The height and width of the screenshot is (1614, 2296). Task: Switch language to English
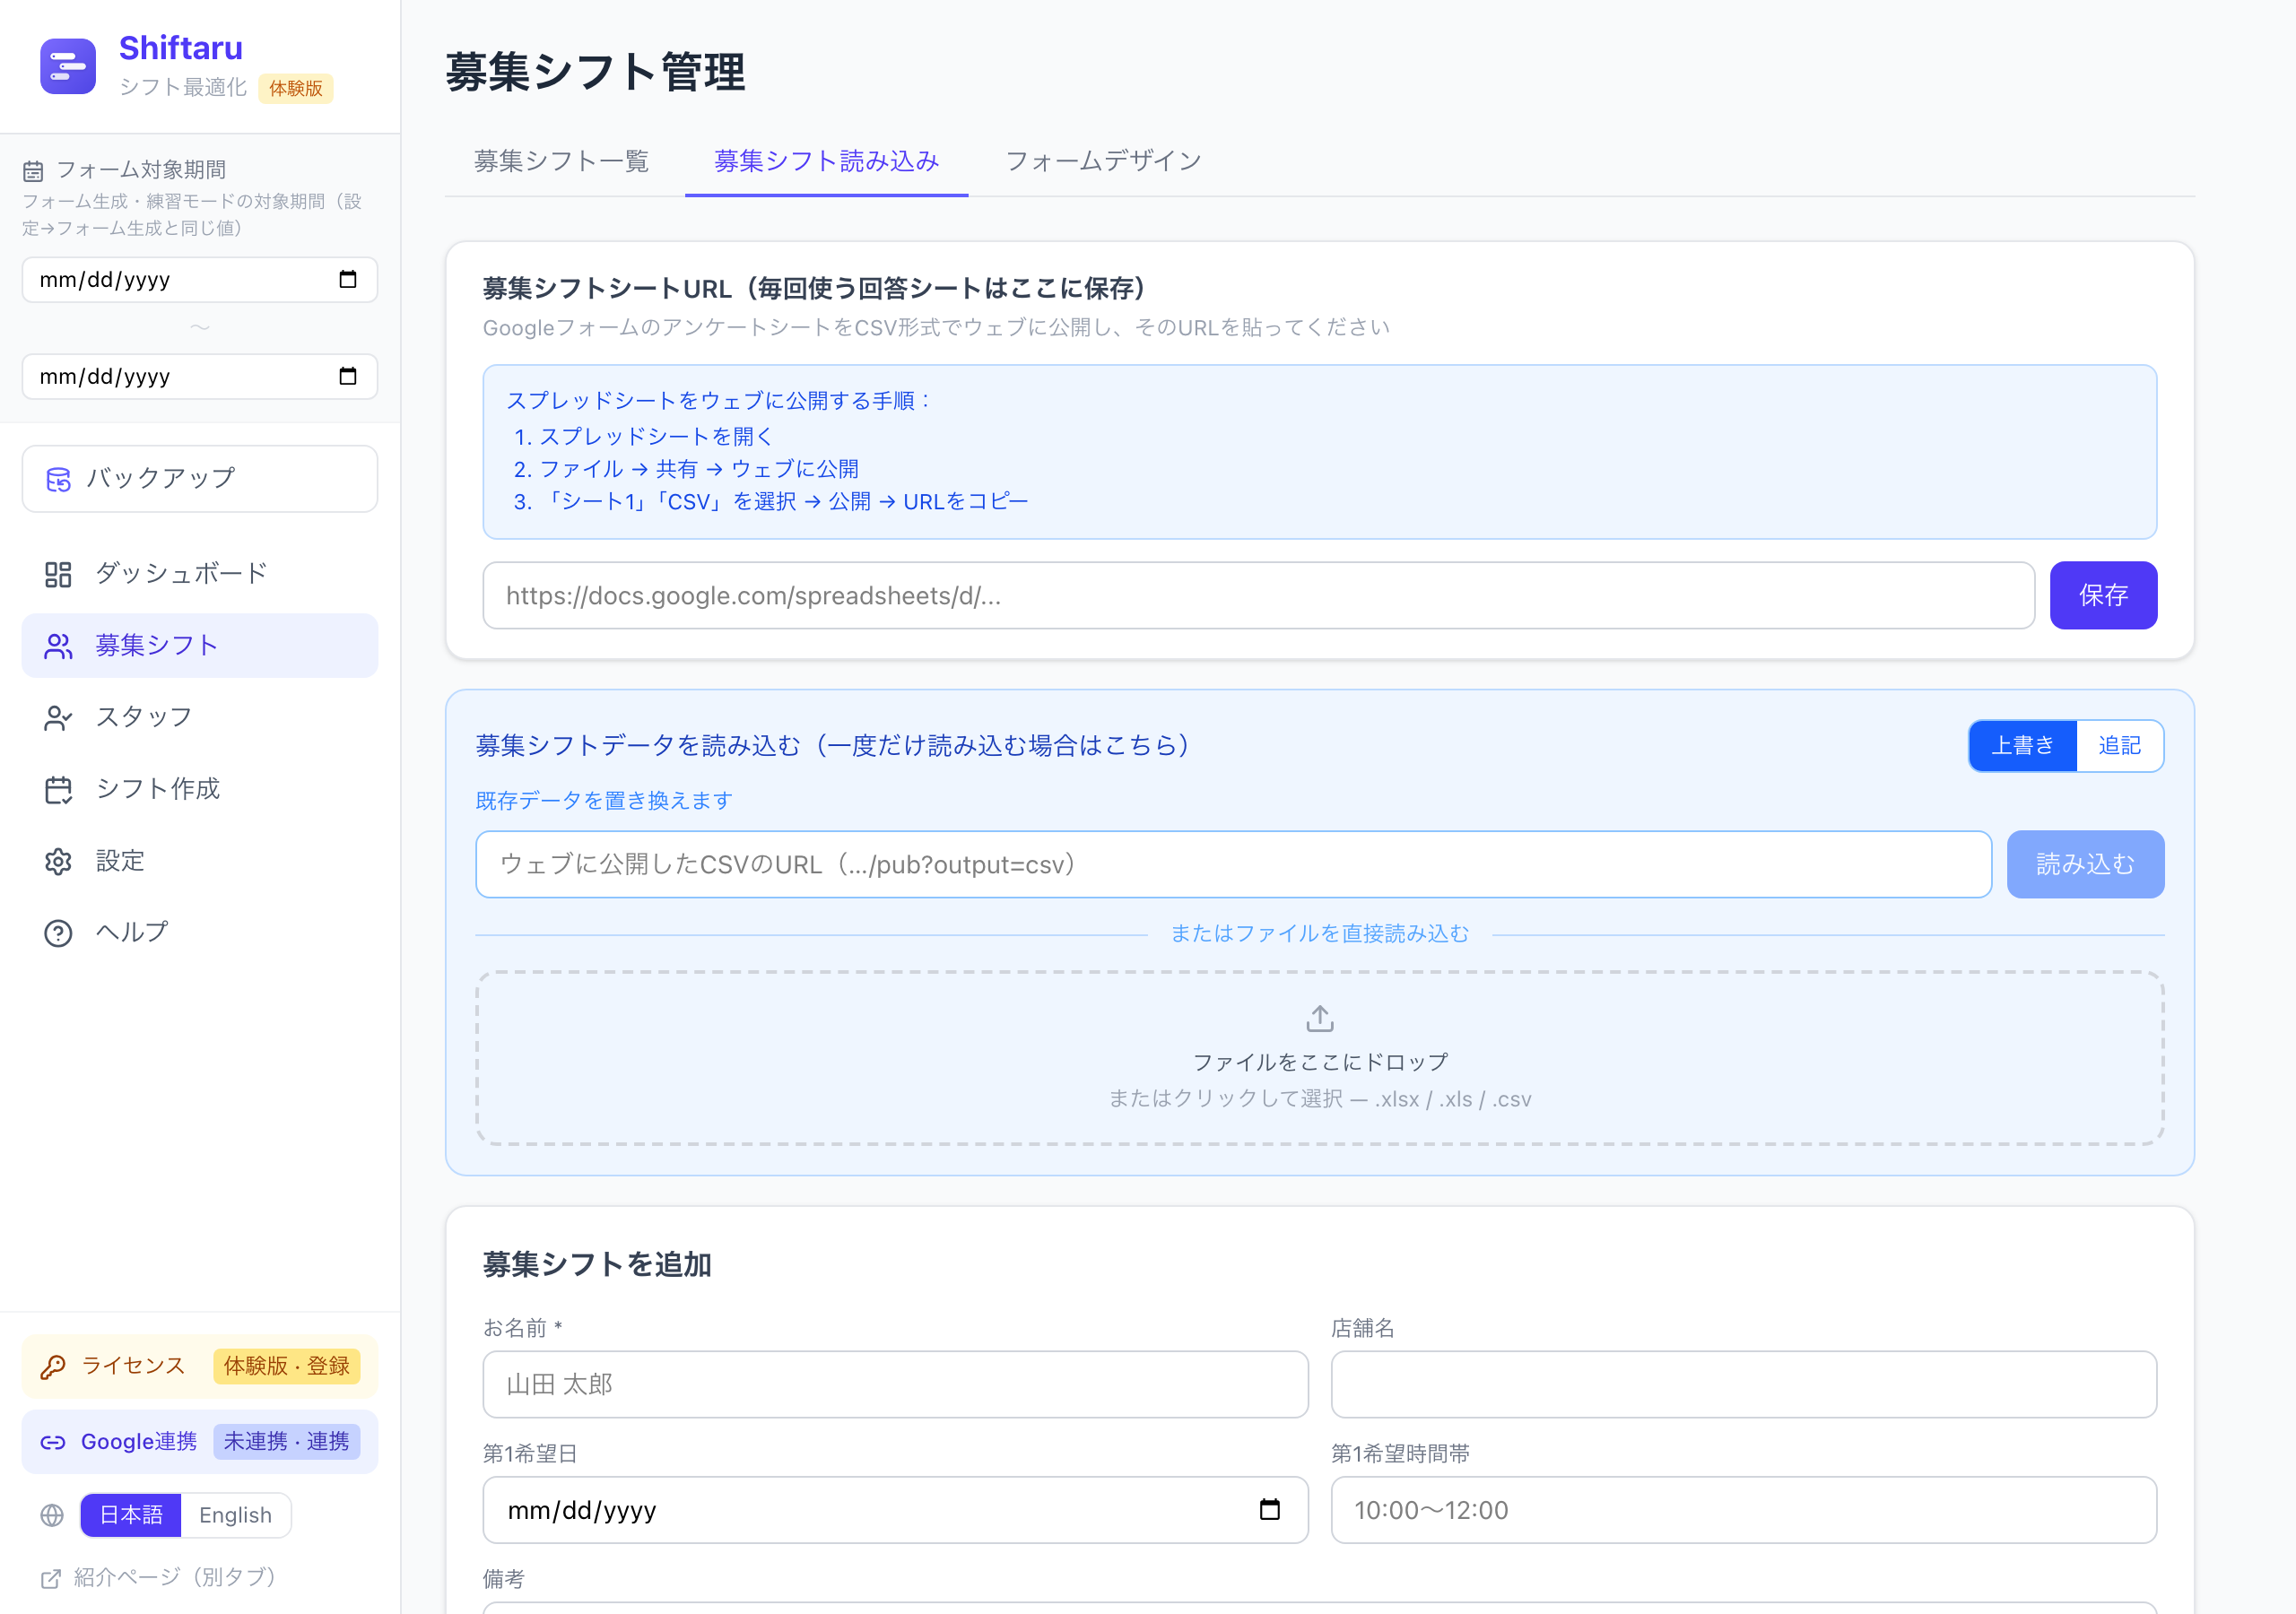[235, 1514]
